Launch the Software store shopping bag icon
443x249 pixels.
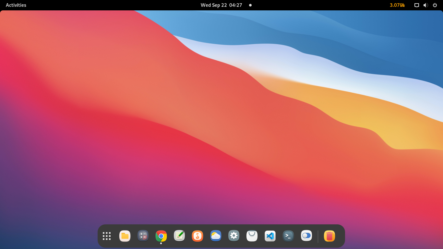[x=252, y=236]
